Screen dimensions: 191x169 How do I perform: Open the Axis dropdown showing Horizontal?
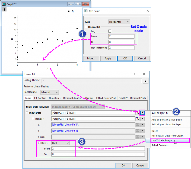(119, 22)
